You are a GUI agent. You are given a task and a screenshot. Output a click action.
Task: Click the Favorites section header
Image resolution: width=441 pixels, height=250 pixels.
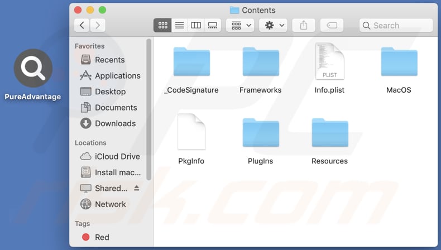point(89,46)
